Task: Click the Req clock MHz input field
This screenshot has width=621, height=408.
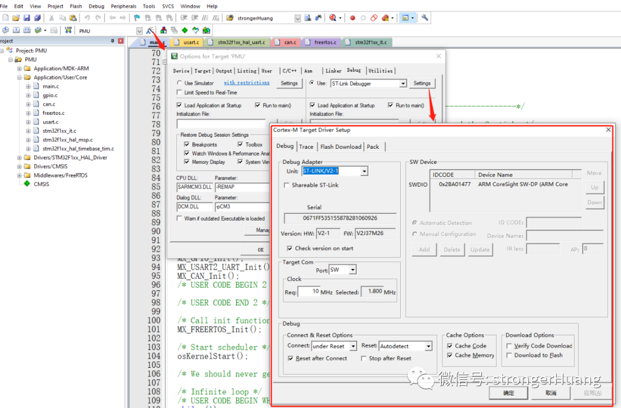Action: 309,292
